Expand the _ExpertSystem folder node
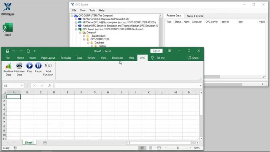 (x=84, y=36)
